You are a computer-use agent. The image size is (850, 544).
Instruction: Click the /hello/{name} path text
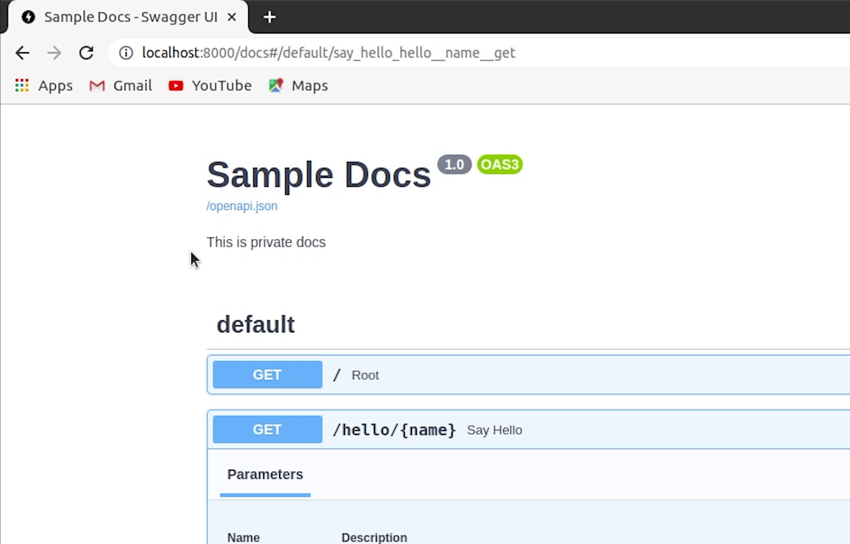[394, 430]
